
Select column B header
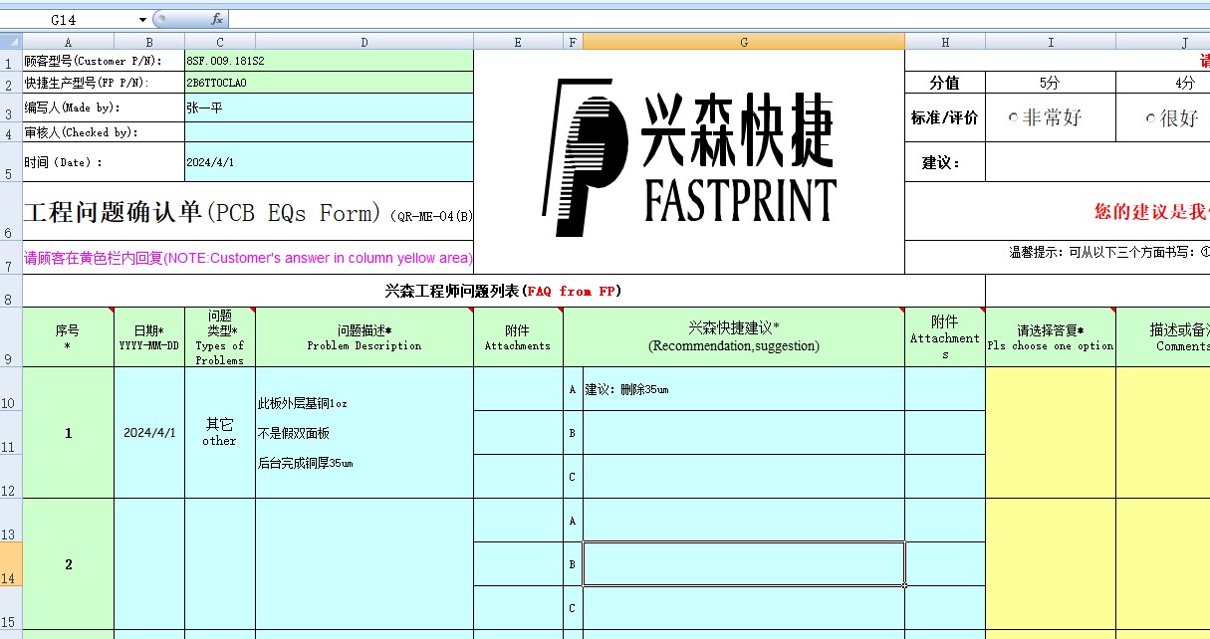pos(149,42)
